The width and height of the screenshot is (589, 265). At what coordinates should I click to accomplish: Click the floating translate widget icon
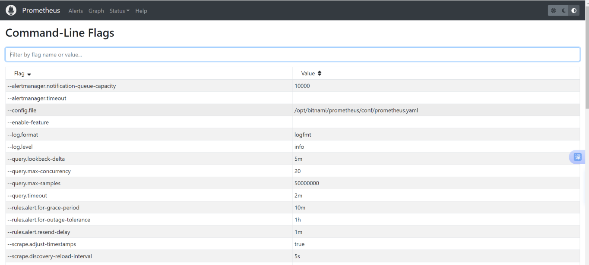(577, 157)
